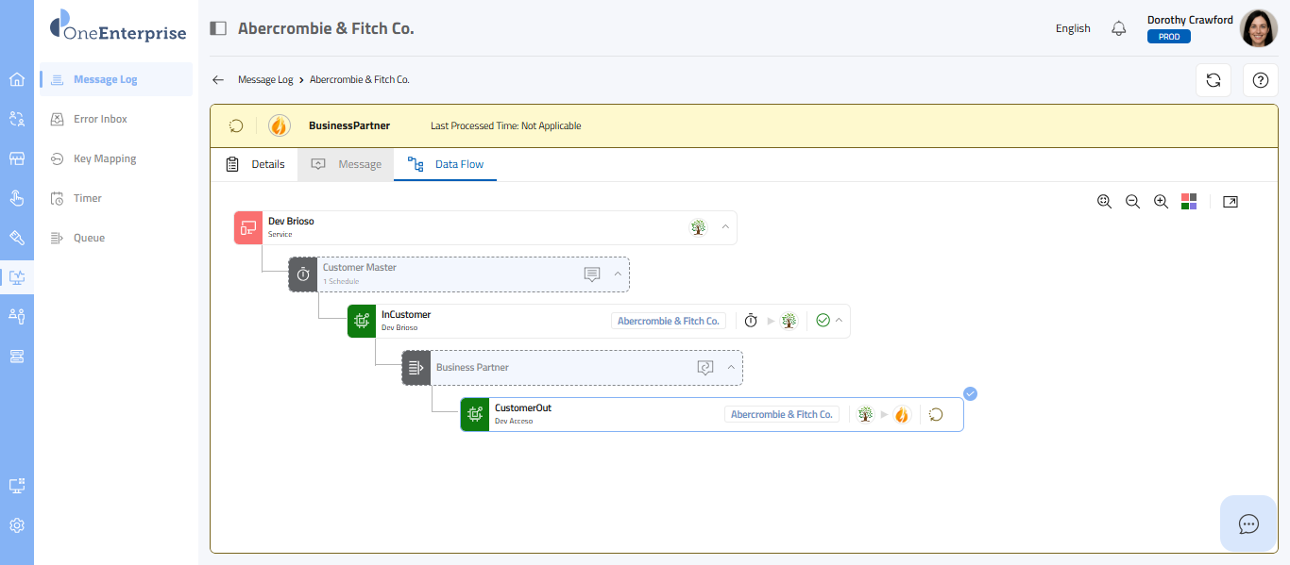Collapse the Customer Master schedule node
1290x565 pixels.
click(x=618, y=274)
